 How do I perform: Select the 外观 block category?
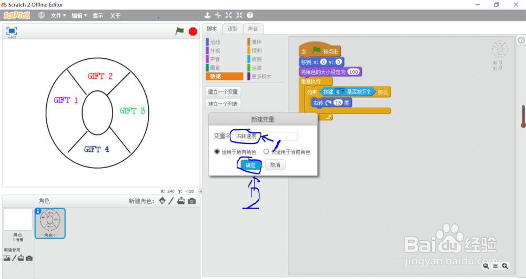tap(224, 50)
